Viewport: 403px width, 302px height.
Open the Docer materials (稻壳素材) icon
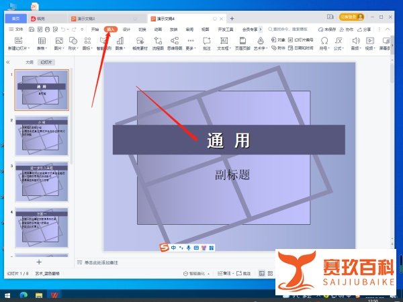coord(140,40)
